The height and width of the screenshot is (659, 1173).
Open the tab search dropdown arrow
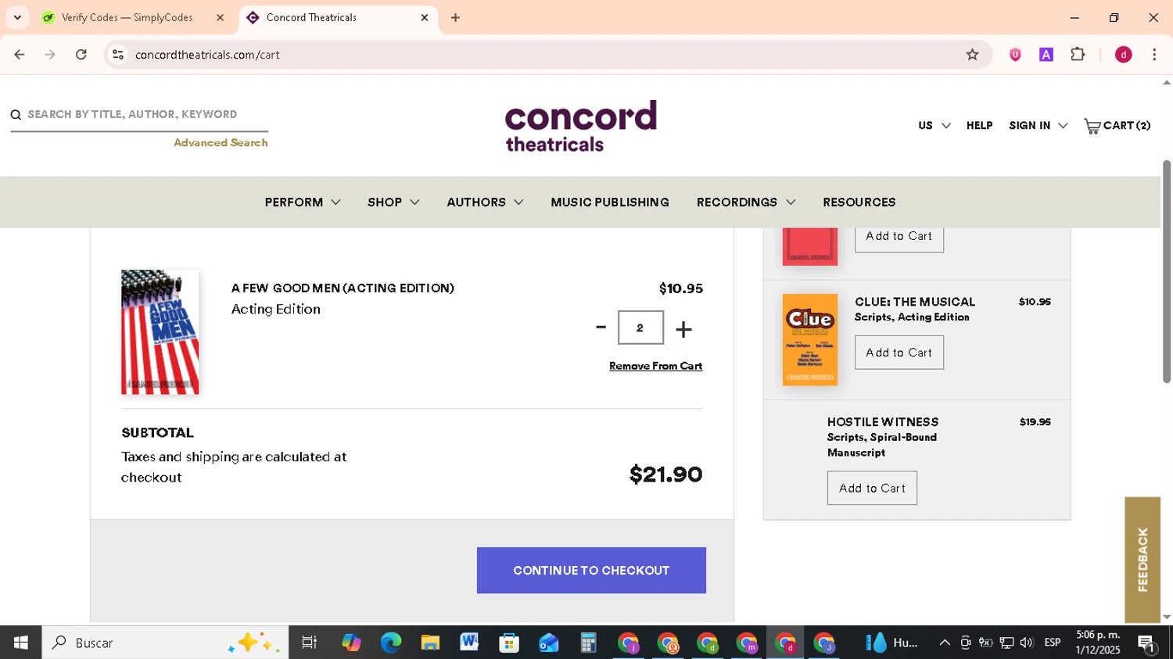(x=17, y=17)
